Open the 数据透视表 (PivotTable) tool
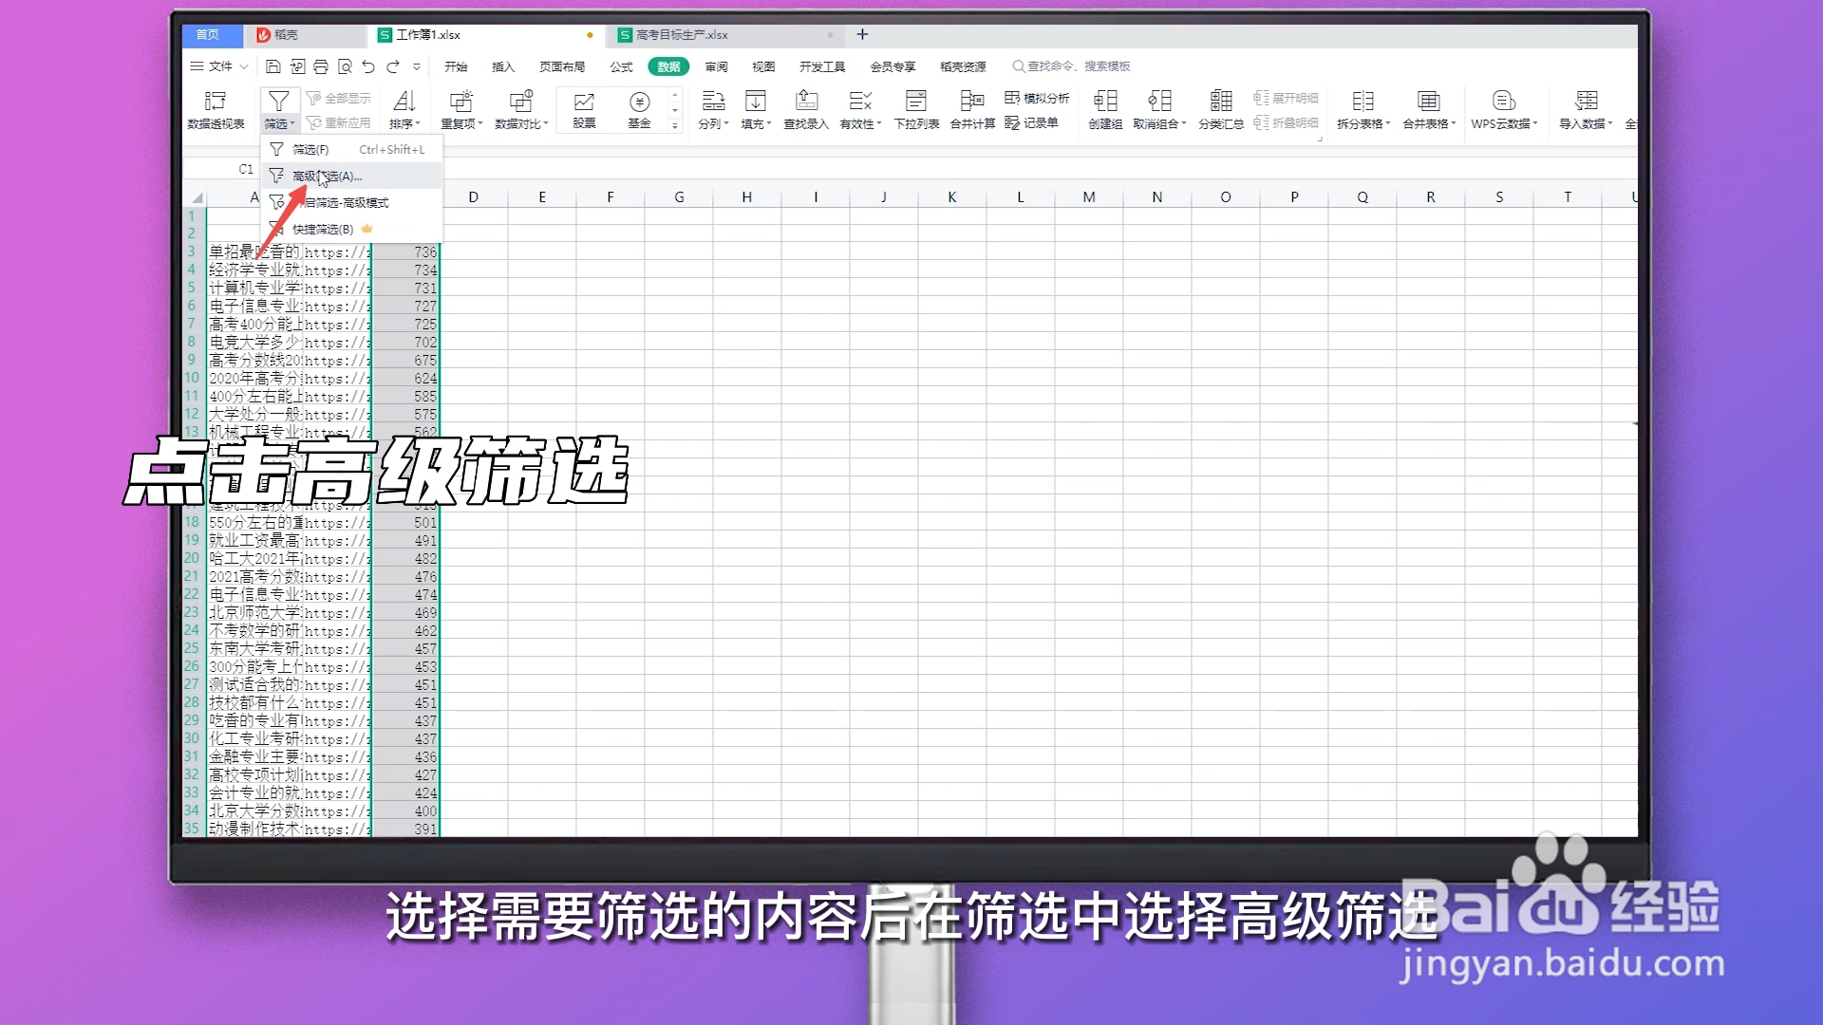Viewport: 1823px width, 1025px height. click(216, 107)
